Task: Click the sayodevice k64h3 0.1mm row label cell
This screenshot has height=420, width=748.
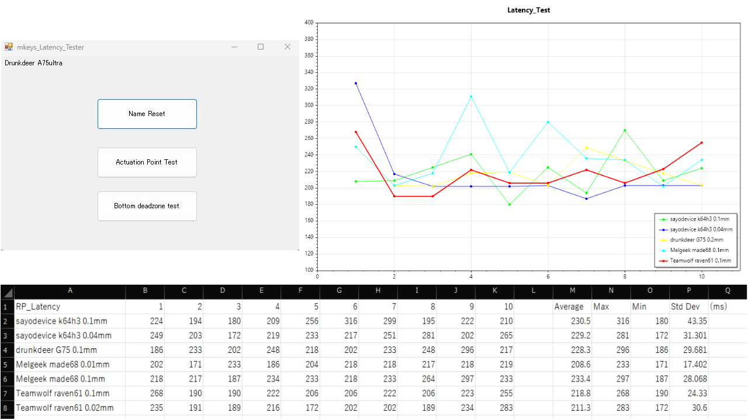Action: point(70,321)
